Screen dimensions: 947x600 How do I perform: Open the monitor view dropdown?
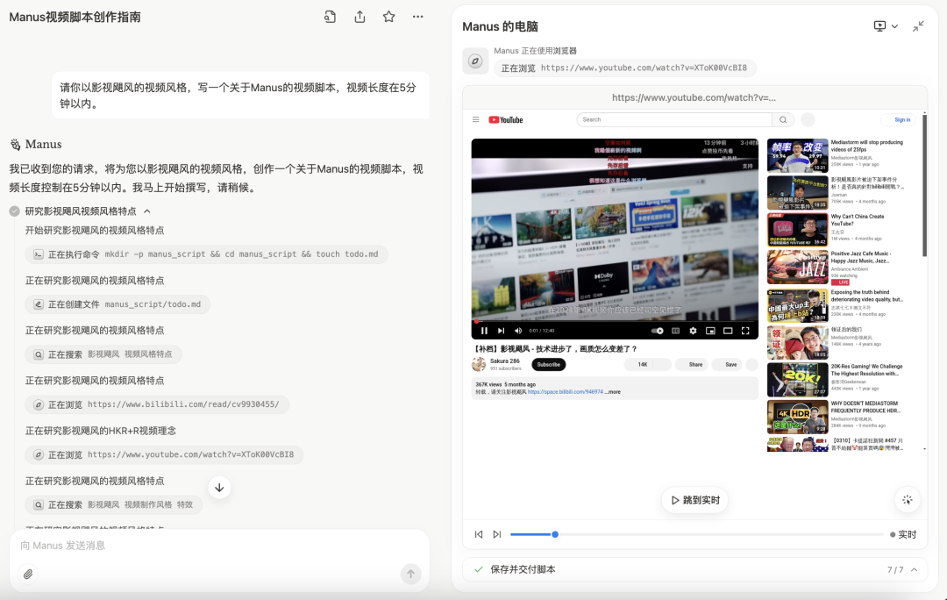(x=886, y=26)
